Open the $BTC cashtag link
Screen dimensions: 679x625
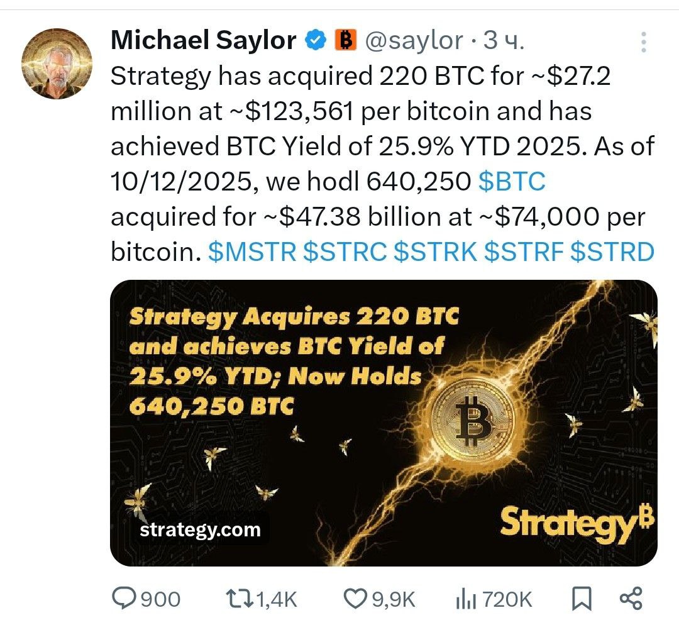511,182
